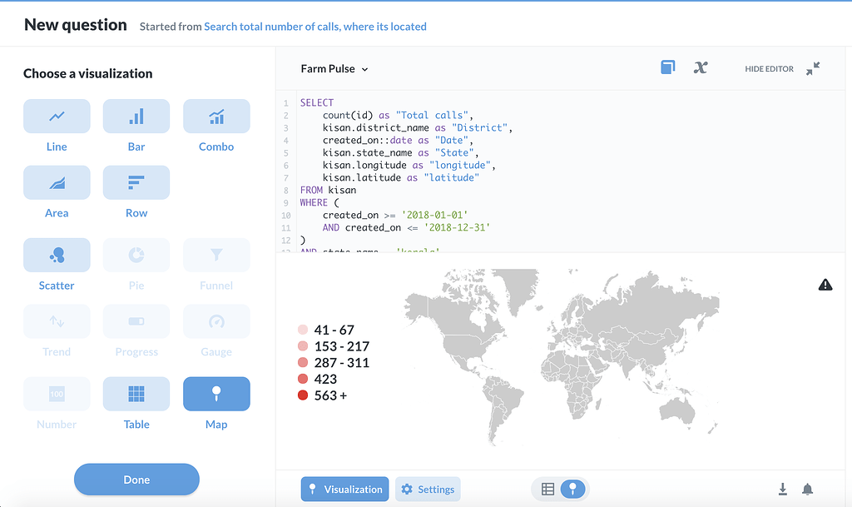Open the original saved question link
This screenshot has height=507, width=852.
(x=315, y=27)
